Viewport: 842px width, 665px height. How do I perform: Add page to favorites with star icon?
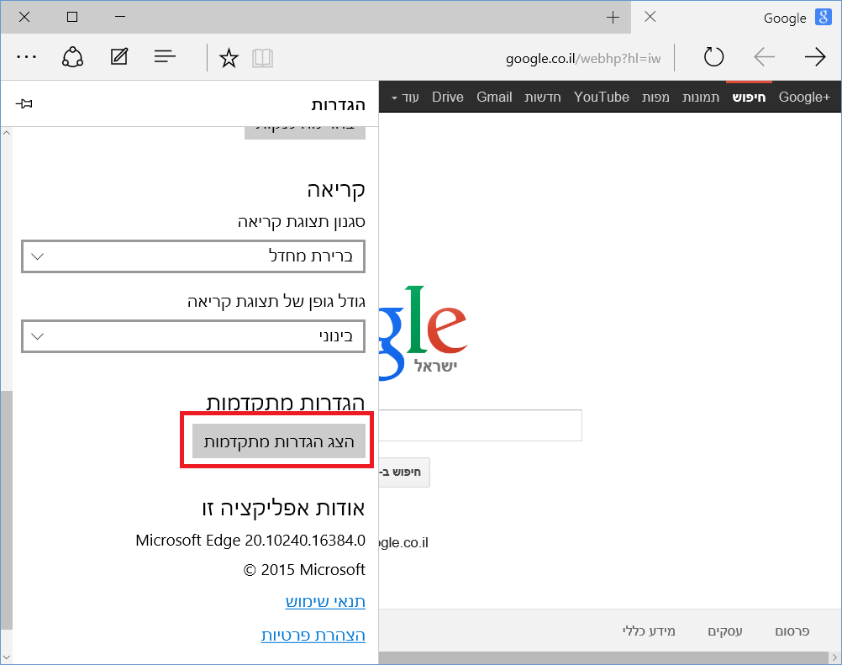coord(228,56)
